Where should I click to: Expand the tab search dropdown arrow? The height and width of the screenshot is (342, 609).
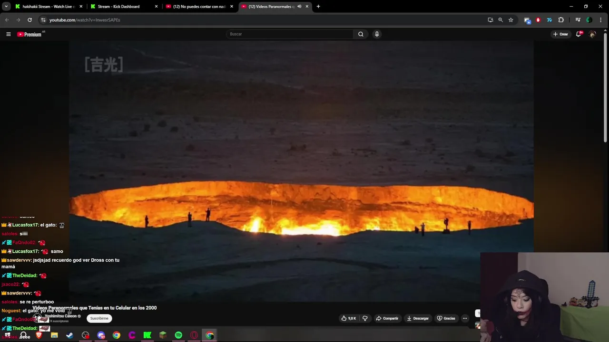(x=6, y=7)
